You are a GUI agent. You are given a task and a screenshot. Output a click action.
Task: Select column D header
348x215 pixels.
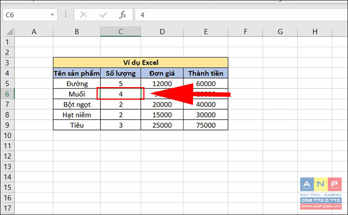[162, 32]
